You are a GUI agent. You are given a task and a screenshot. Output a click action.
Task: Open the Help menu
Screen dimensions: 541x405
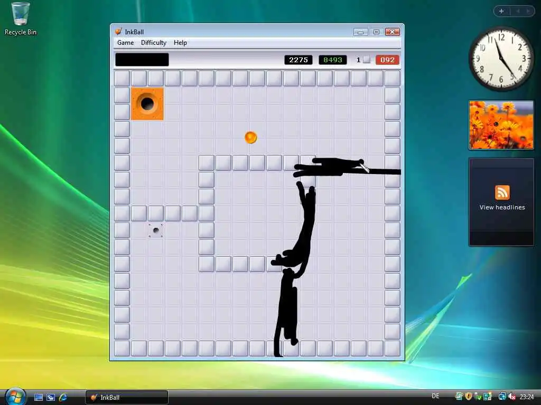(180, 43)
